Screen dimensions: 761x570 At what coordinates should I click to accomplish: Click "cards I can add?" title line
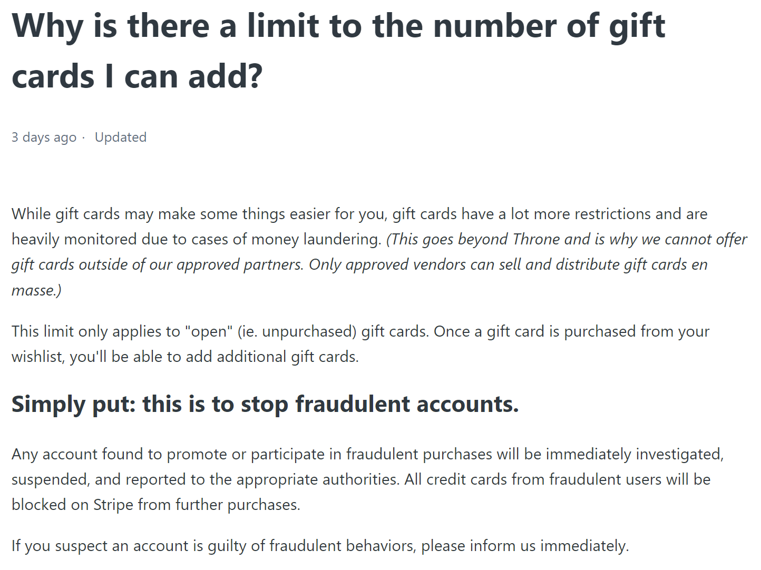coord(137,76)
